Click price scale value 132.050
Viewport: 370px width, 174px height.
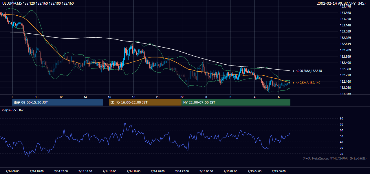[345, 88]
